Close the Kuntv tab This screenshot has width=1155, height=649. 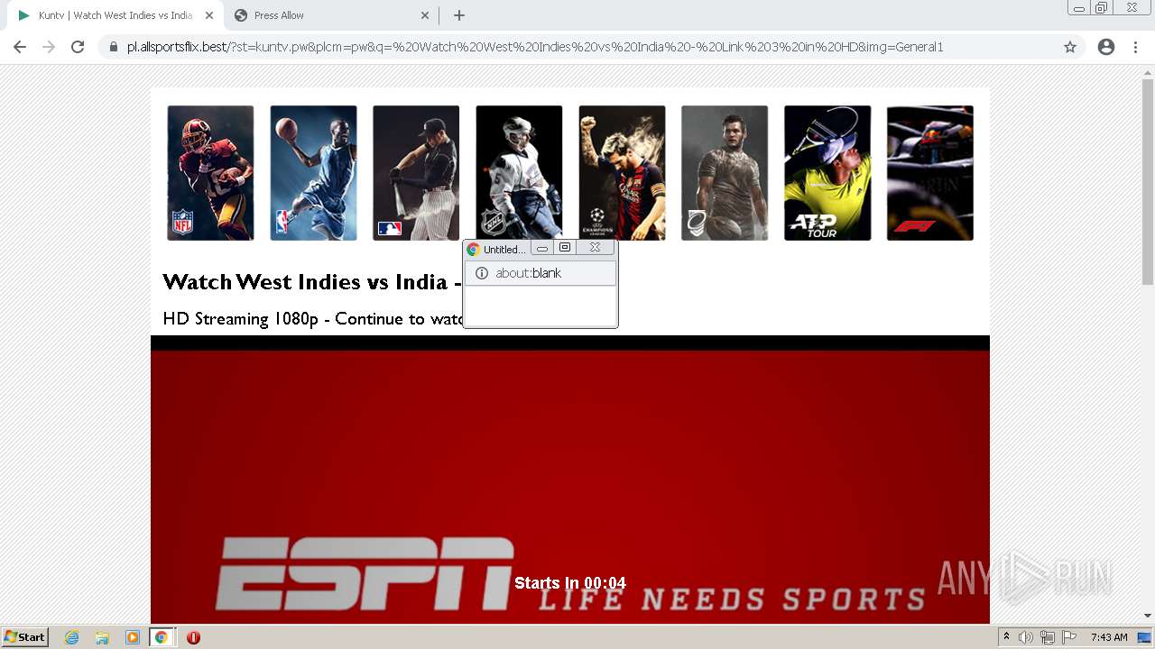pyautogui.click(x=209, y=15)
